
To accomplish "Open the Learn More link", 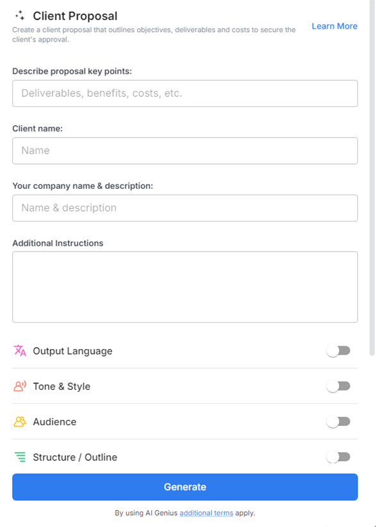I will pyautogui.click(x=334, y=26).
